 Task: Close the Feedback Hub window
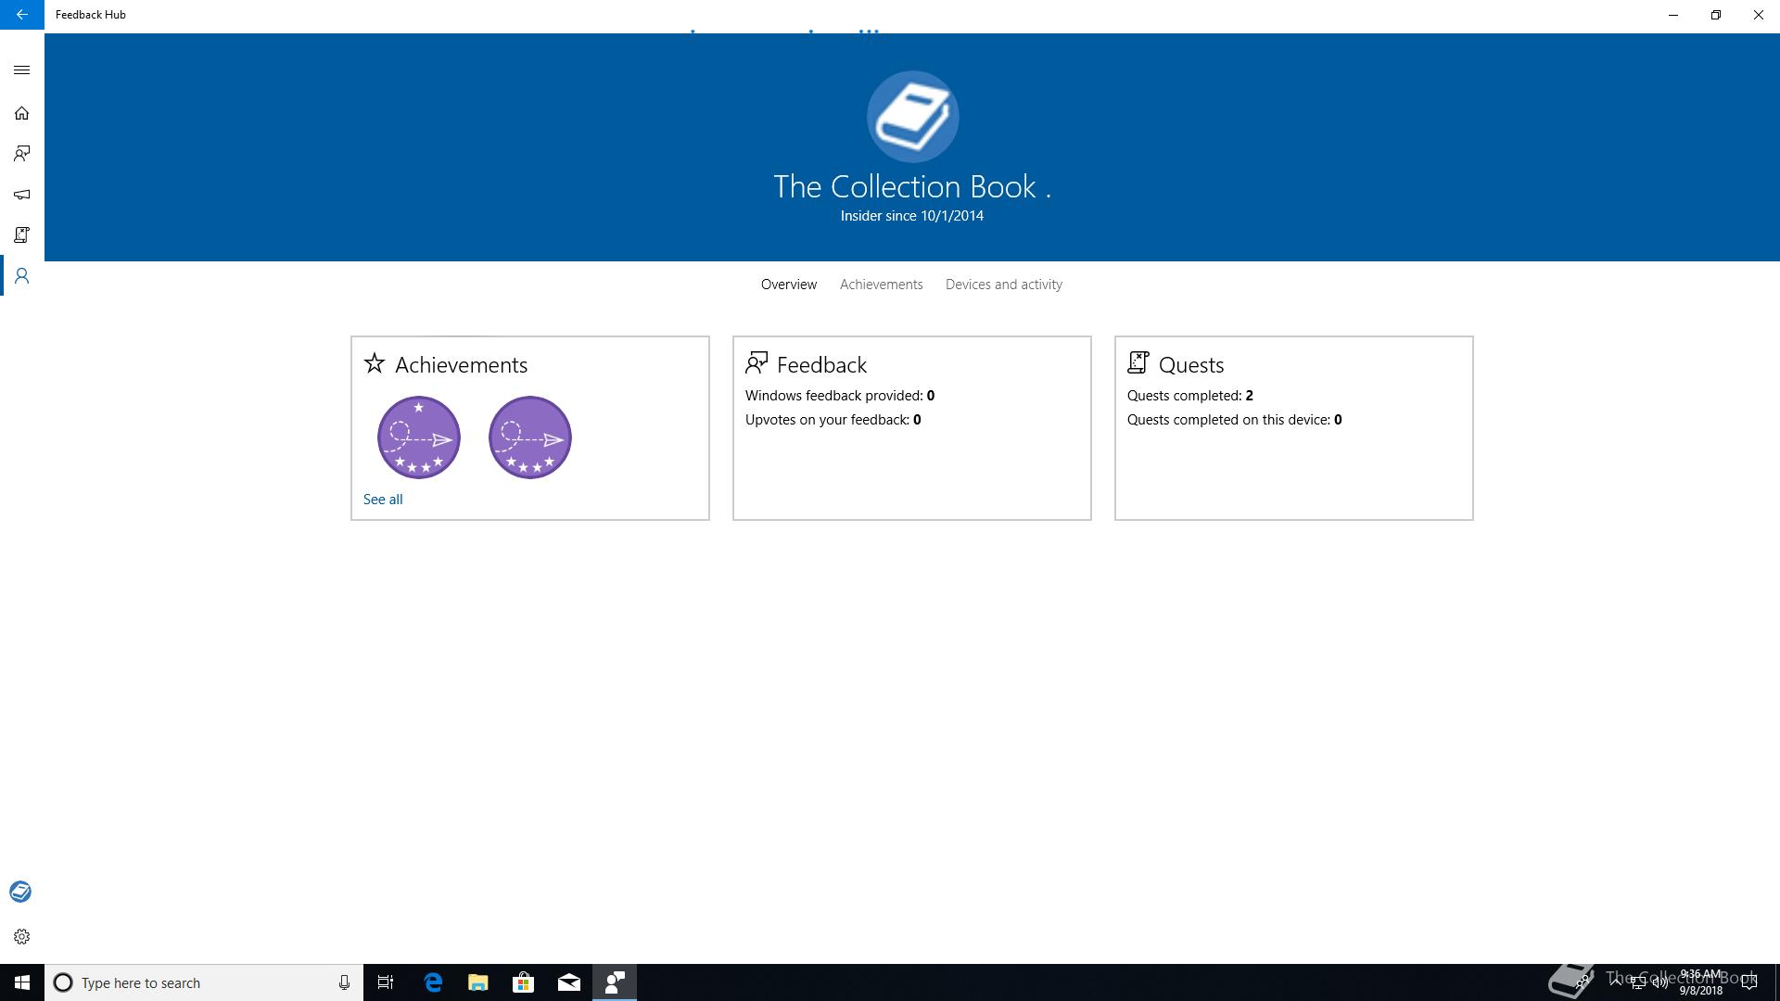(x=1759, y=15)
